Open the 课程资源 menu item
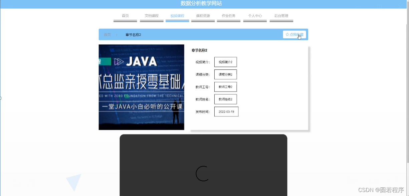The height and width of the screenshot is (196, 409). pyautogui.click(x=203, y=15)
